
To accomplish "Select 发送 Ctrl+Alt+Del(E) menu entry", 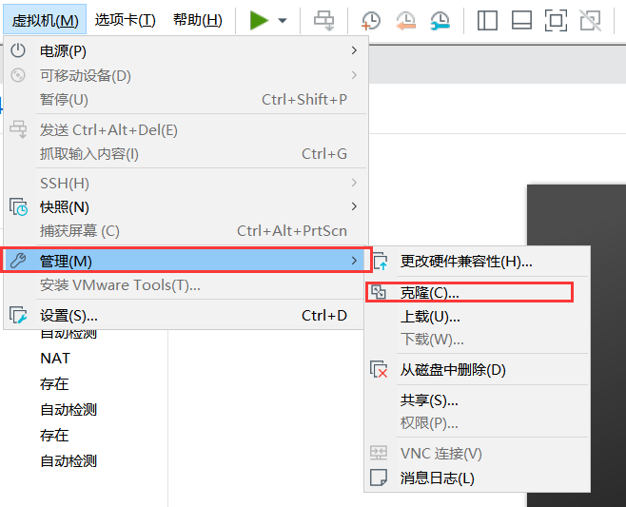I will pos(186,130).
